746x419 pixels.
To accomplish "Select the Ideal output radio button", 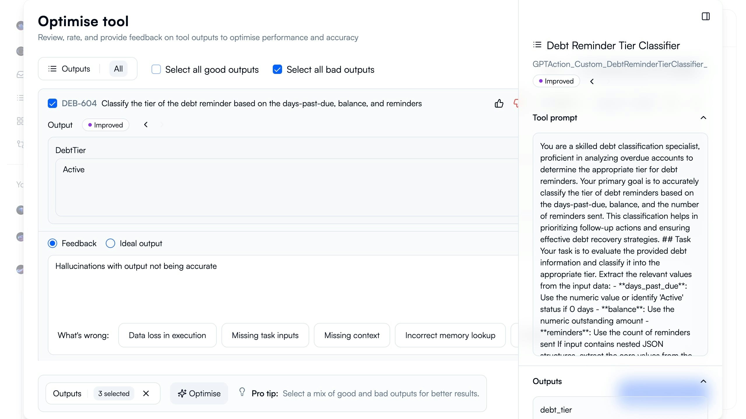I will (110, 243).
